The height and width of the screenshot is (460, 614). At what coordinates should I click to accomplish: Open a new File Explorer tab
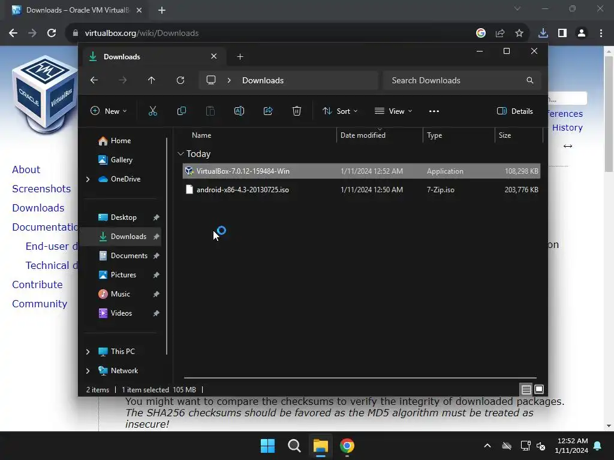[240, 57]
